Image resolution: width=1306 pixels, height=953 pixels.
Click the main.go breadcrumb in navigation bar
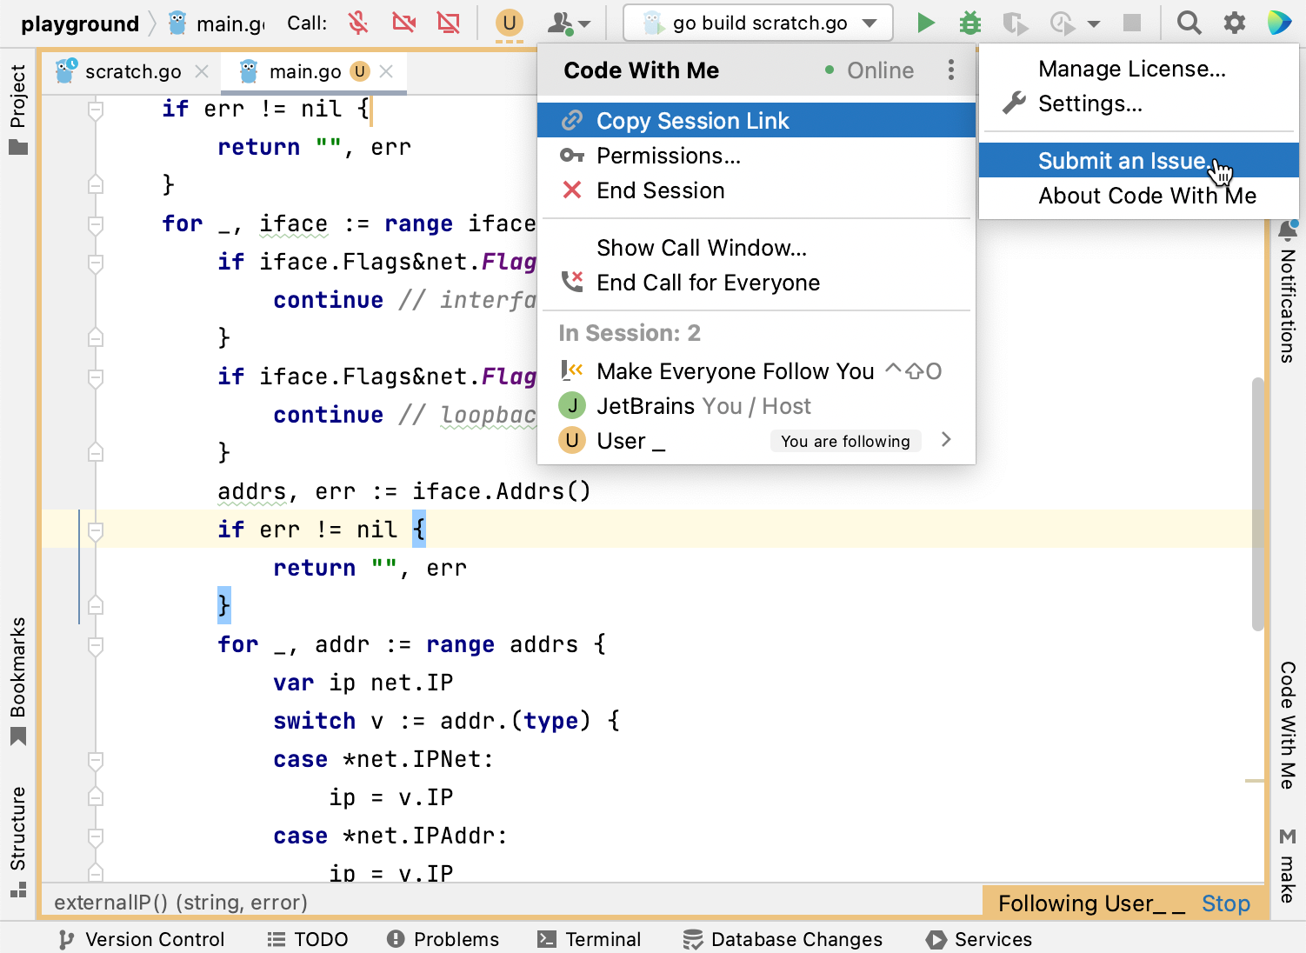pyautogui.click(x=218, y=23)
